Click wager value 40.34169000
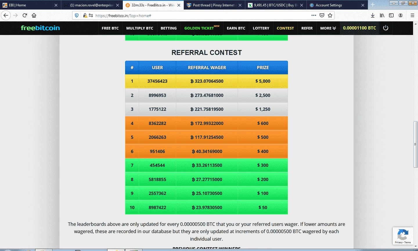 pyautogui.click(x=207, y=151)
